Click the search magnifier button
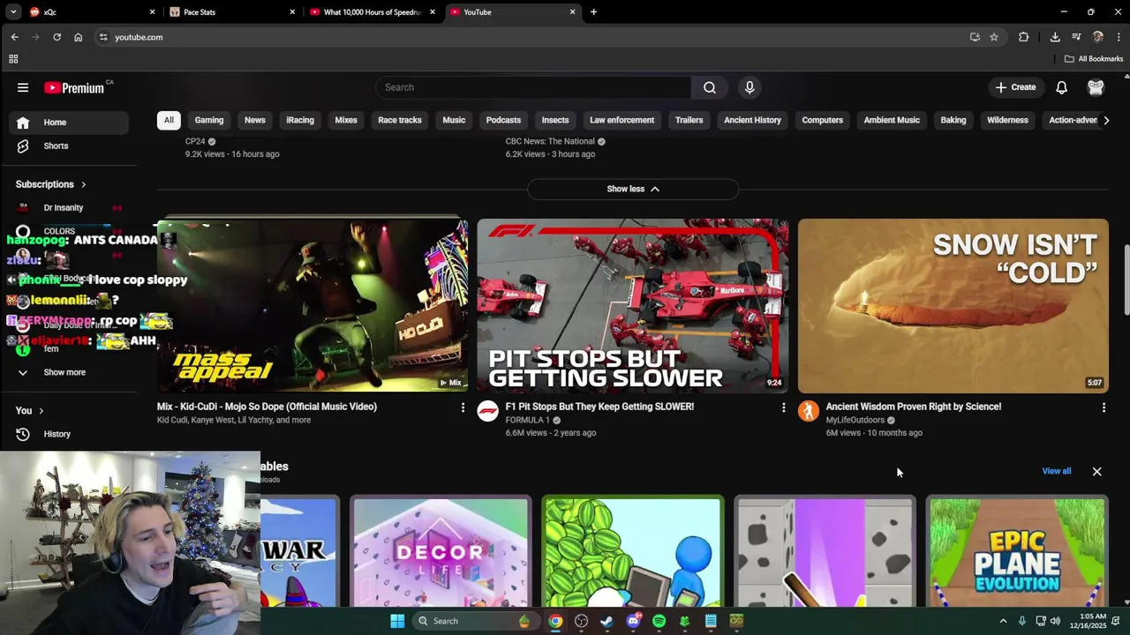This screenshot has height=635, width=1130. pyautogui.click(x=710, y=87)
